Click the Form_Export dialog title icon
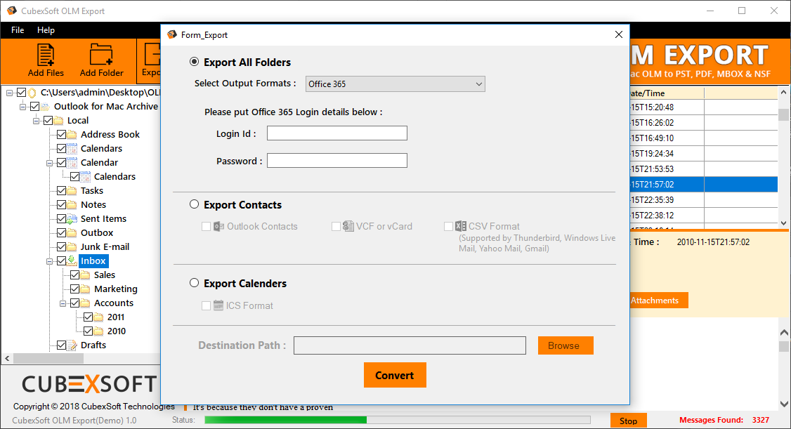Image resolution: width=791 pixels, height=429 pixels. [x=172, y=34]
